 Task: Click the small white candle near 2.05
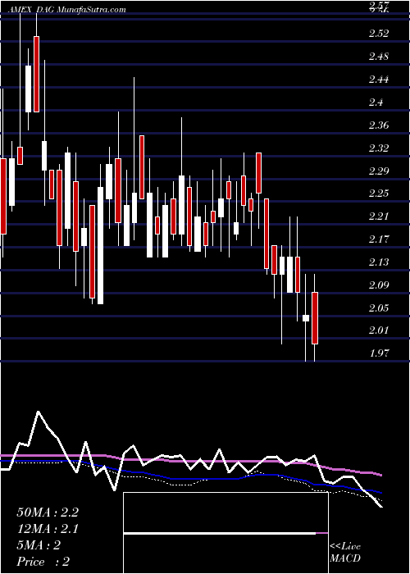tap(306, 318)
